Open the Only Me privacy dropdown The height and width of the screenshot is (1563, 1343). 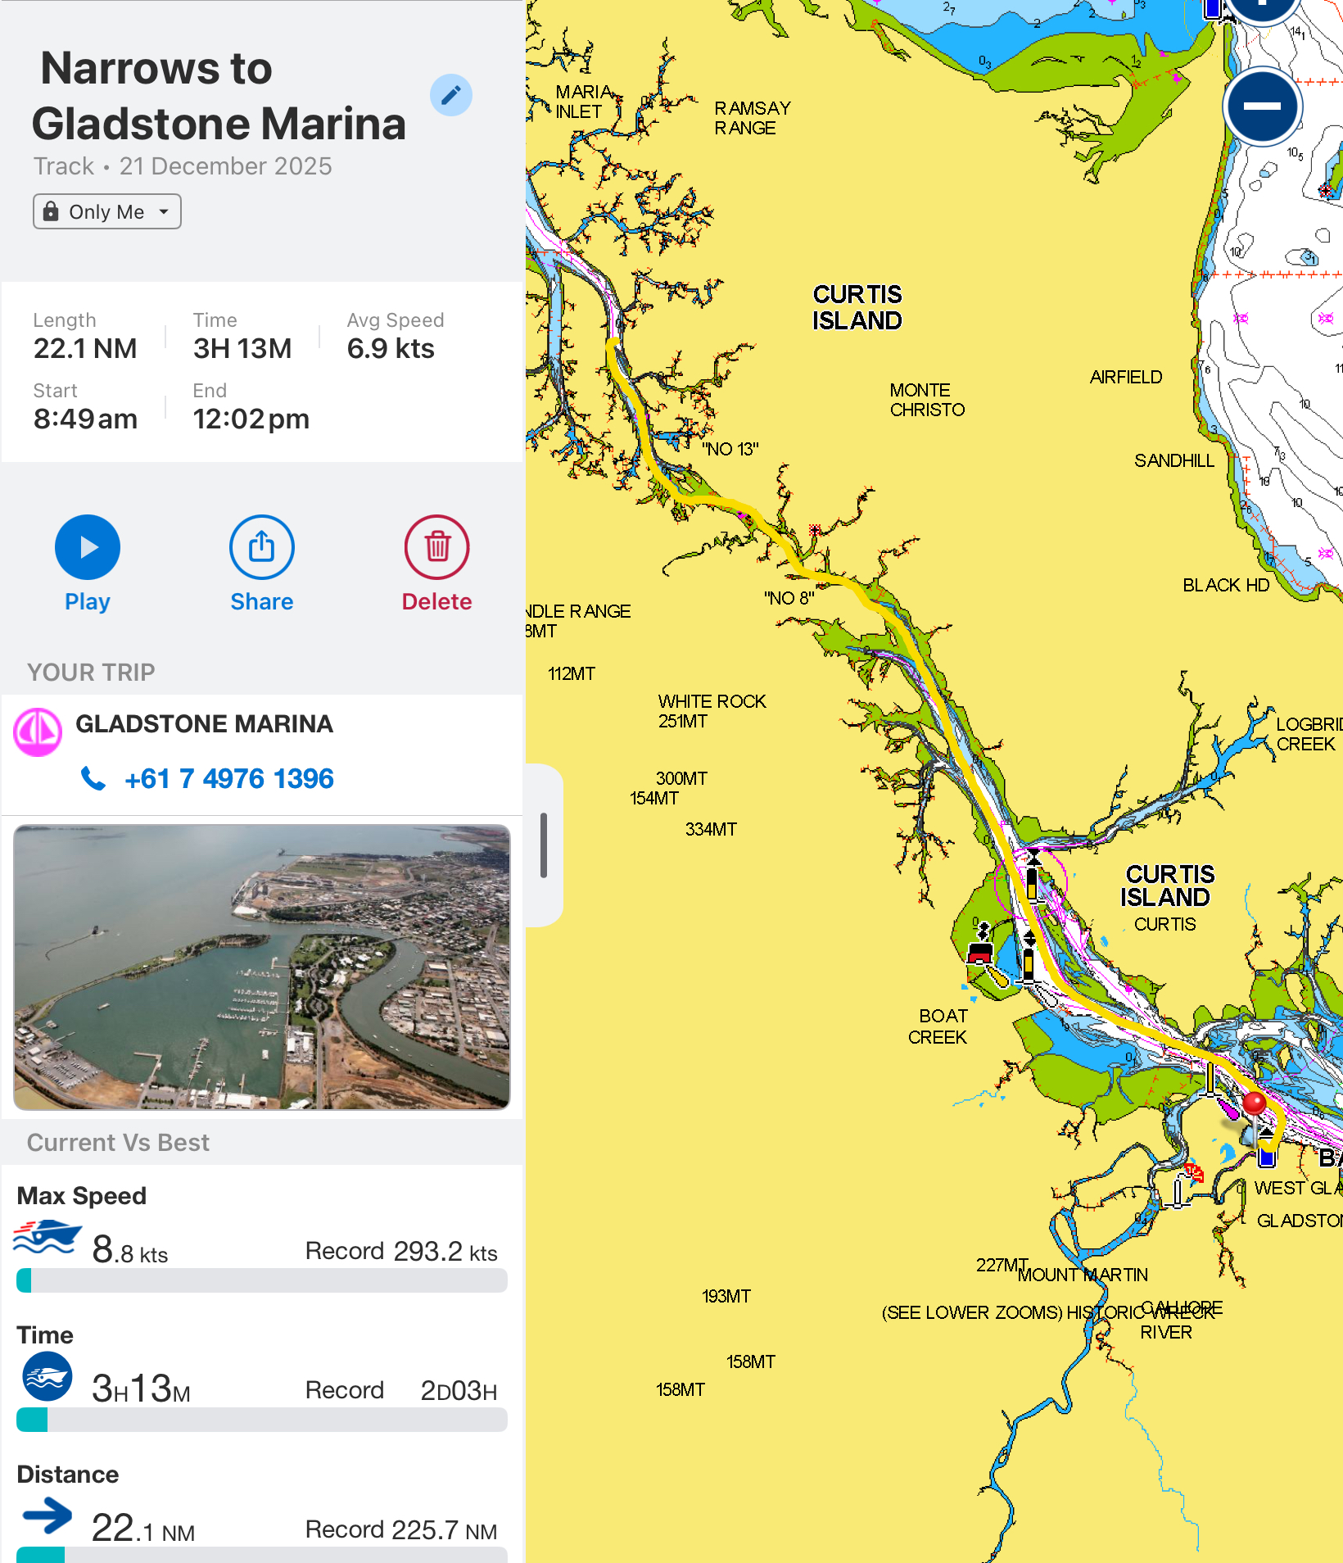point(106,211)
